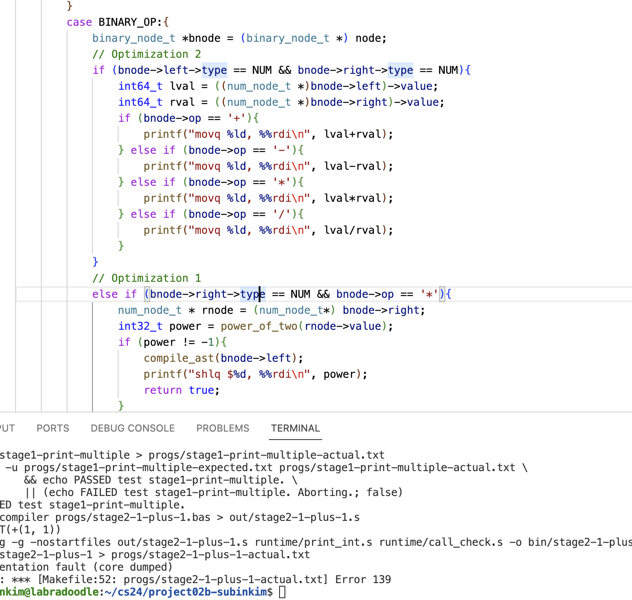Open the DEBUG CONSOLE tab
Image resolution: width=632 pixels, height=600 pixels.
[132, 428]
